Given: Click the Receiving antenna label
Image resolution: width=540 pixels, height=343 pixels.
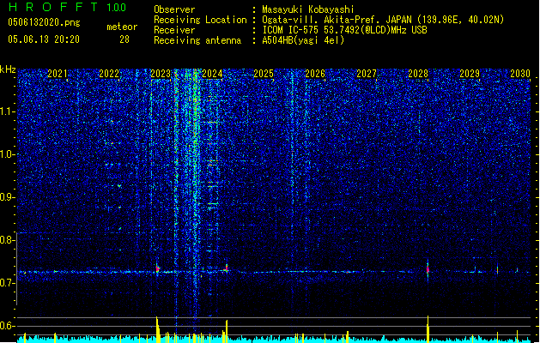Looking at the screenshot, I should (197, 40).
